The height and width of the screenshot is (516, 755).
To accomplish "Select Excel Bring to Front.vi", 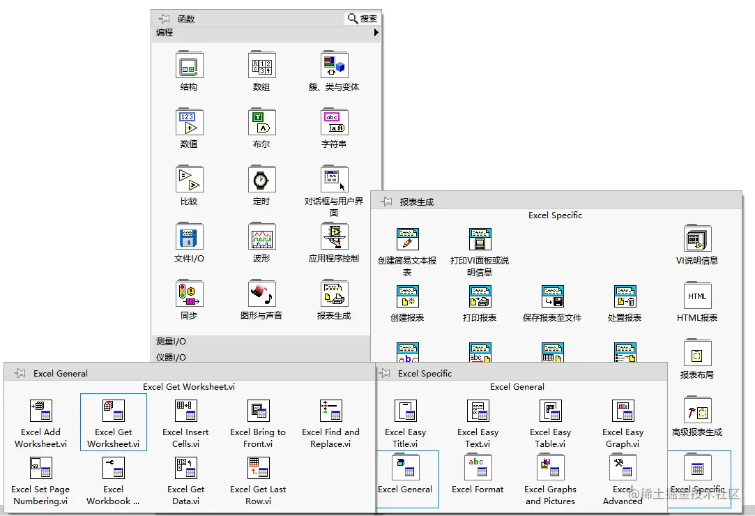I will pyautogui.click(x=259, y=411).
